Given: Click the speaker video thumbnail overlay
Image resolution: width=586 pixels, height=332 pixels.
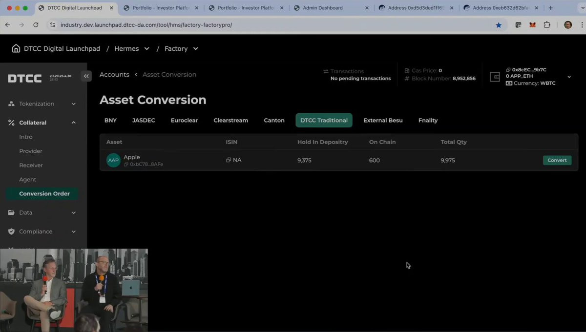Looking at the screenshot, I should point(74,290).
